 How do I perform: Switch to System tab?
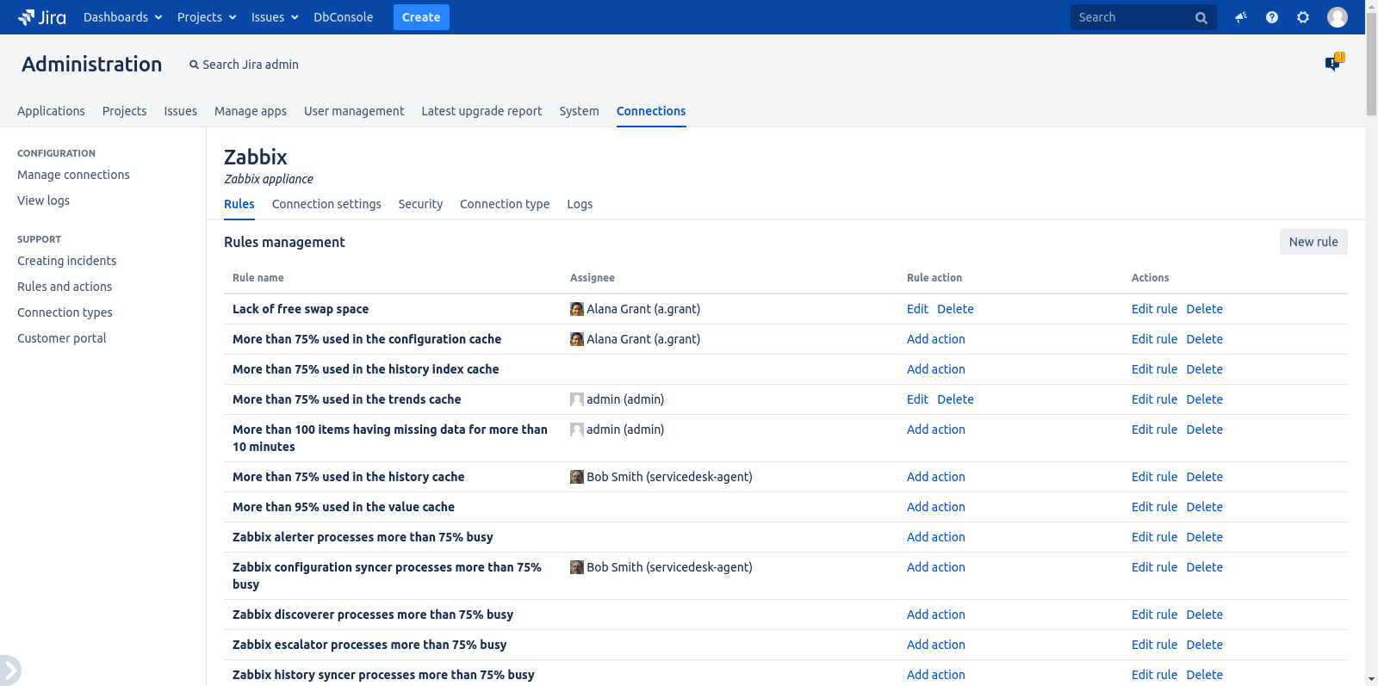click(x=579, y=111)
